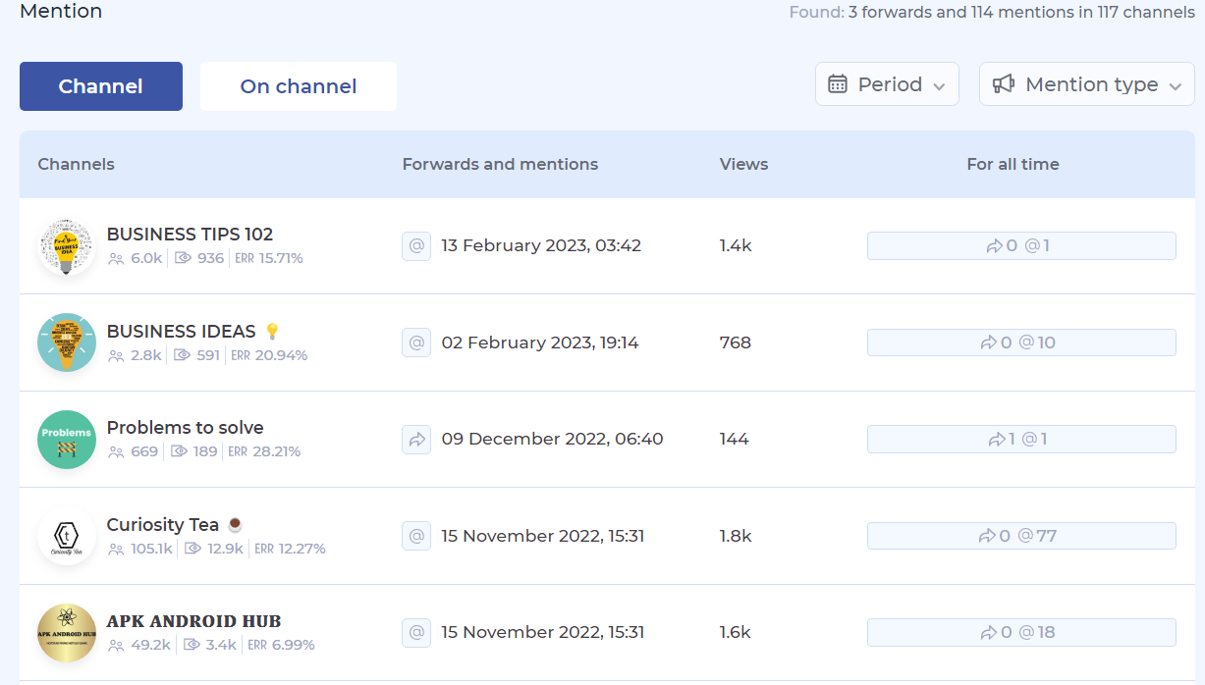Open BUSINESS IDEAS channel avatar
The width and height of the screenshot is (1205, 685).
(x=67, y=342)
